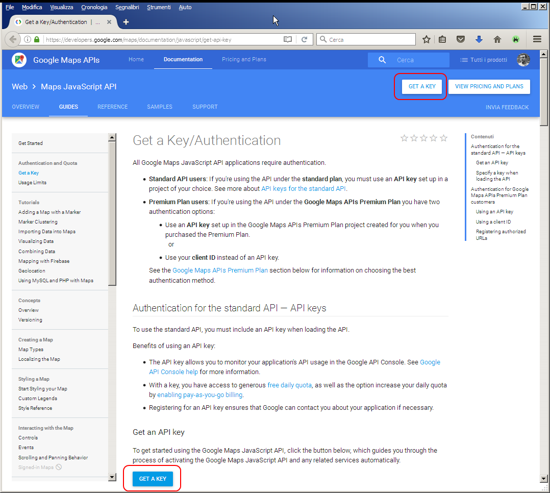
Task: Open the Modifica menu
Action: (32, 7)
